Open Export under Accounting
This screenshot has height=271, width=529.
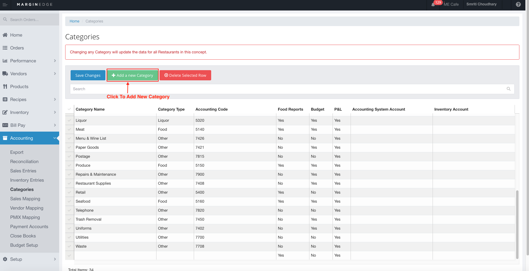click(17, 152)
